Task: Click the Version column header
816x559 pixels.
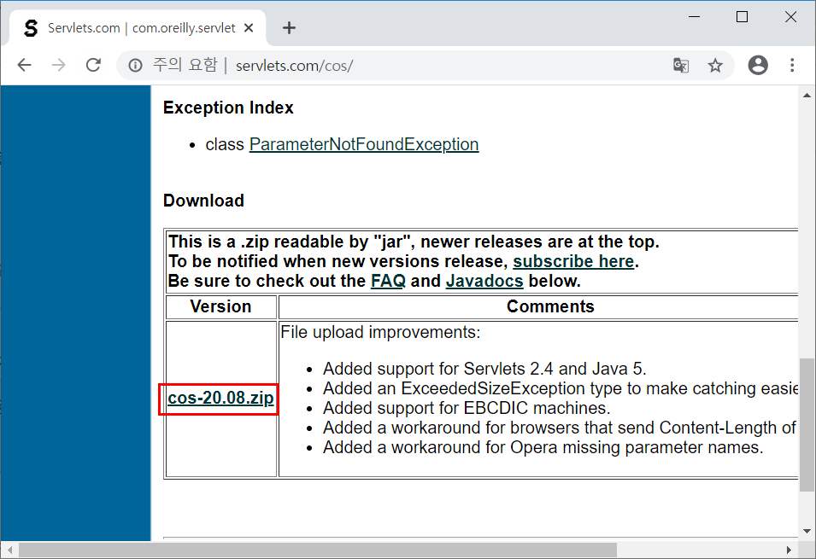Action: (x=220, y=306)
